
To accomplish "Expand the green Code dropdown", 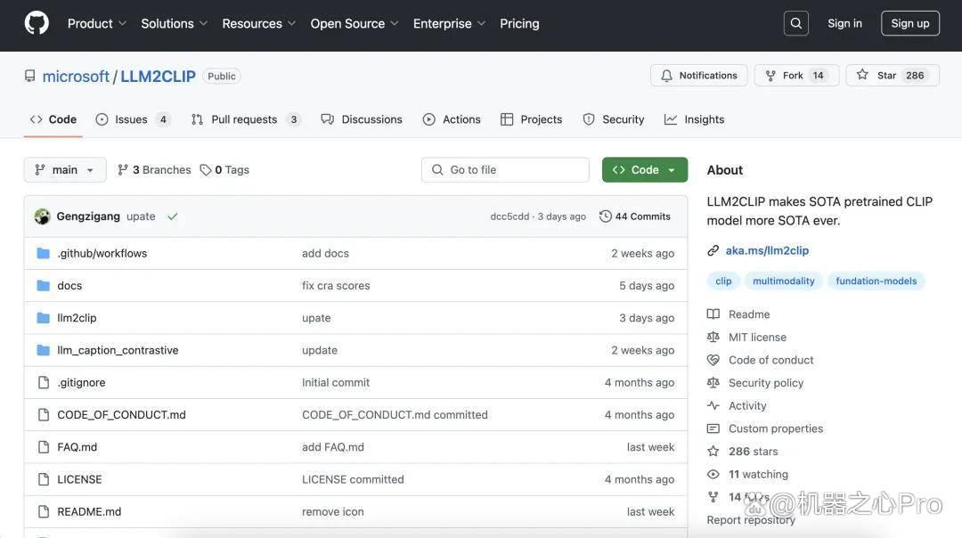I will [x=645, y=170].
